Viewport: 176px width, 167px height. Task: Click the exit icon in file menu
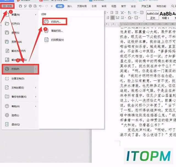point(7,124)
